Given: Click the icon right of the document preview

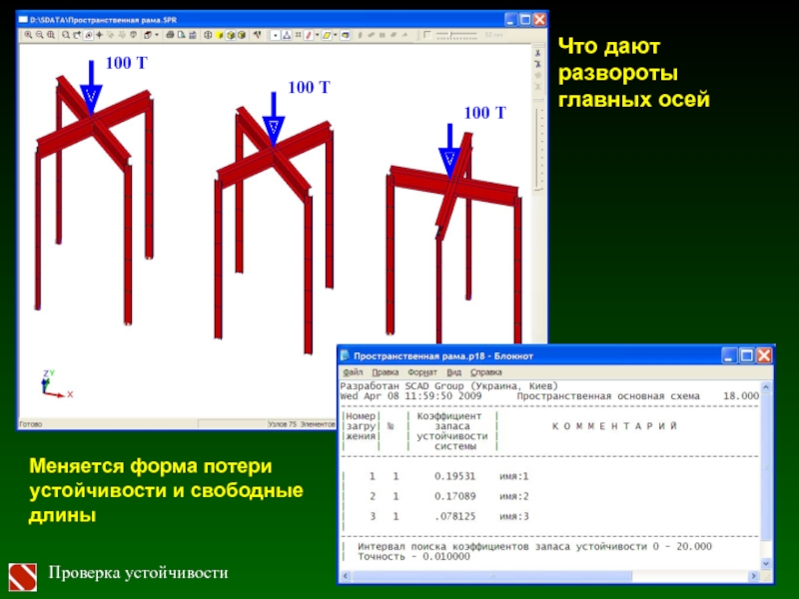Looking at the screenshot, I should pyautogui.click(x=192, y=35).
